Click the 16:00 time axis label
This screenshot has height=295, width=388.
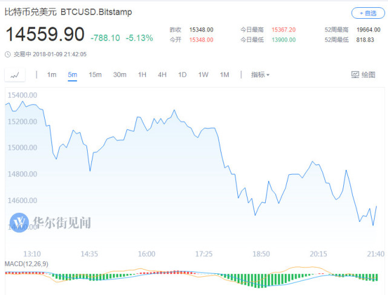tap(146, 254)
